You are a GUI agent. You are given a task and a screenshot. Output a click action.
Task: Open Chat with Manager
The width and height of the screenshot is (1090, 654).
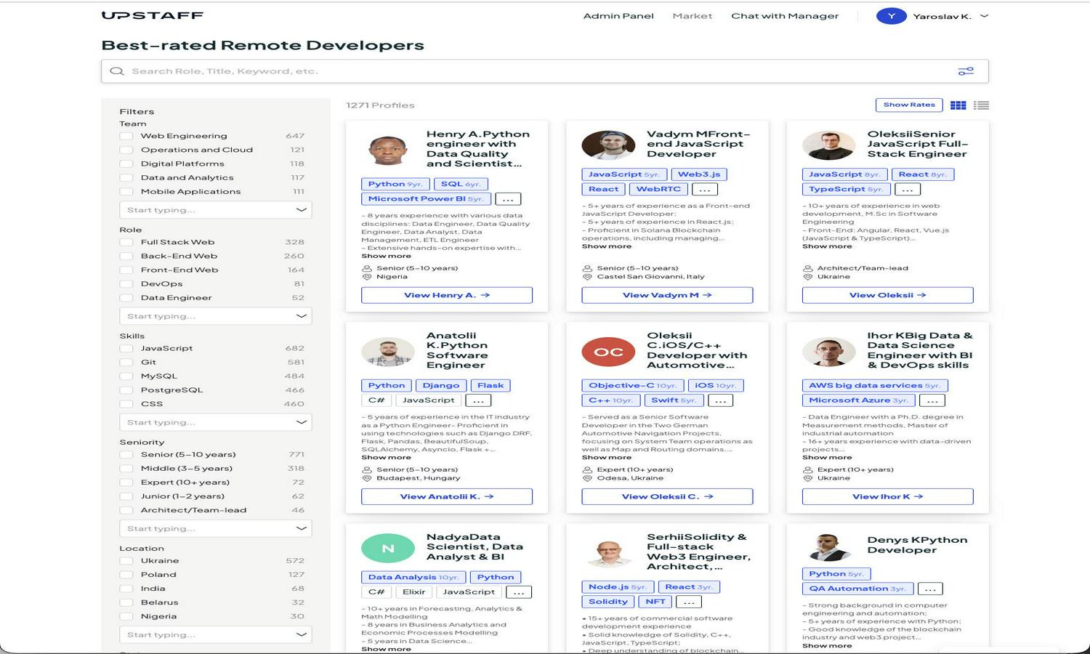(785, 16)
